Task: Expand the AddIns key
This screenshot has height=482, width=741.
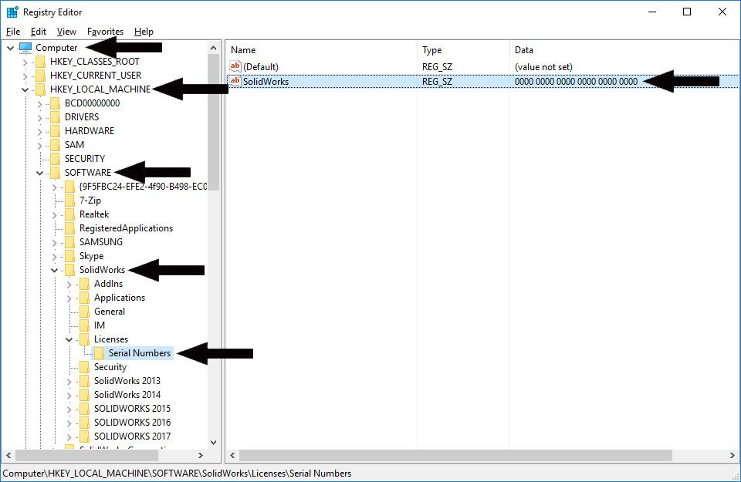Action: pyautogui.click(x=69, y=285)
